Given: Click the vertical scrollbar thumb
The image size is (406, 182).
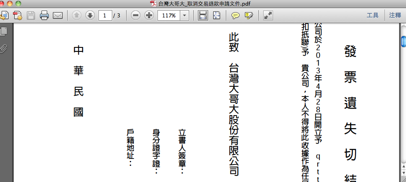Looking at the screenshot, I should click(404, 42).
